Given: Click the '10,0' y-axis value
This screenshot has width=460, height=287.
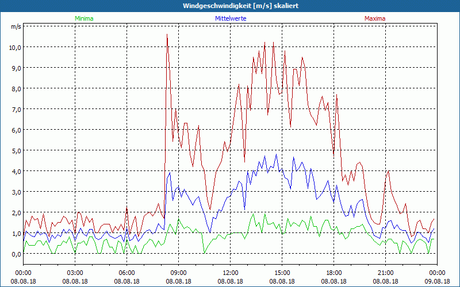Looking at the screenshot, I should pyautogui.click(x=16, y=47).
